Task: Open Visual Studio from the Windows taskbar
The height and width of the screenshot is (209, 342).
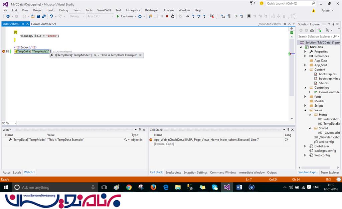Action: click(227, 187)
